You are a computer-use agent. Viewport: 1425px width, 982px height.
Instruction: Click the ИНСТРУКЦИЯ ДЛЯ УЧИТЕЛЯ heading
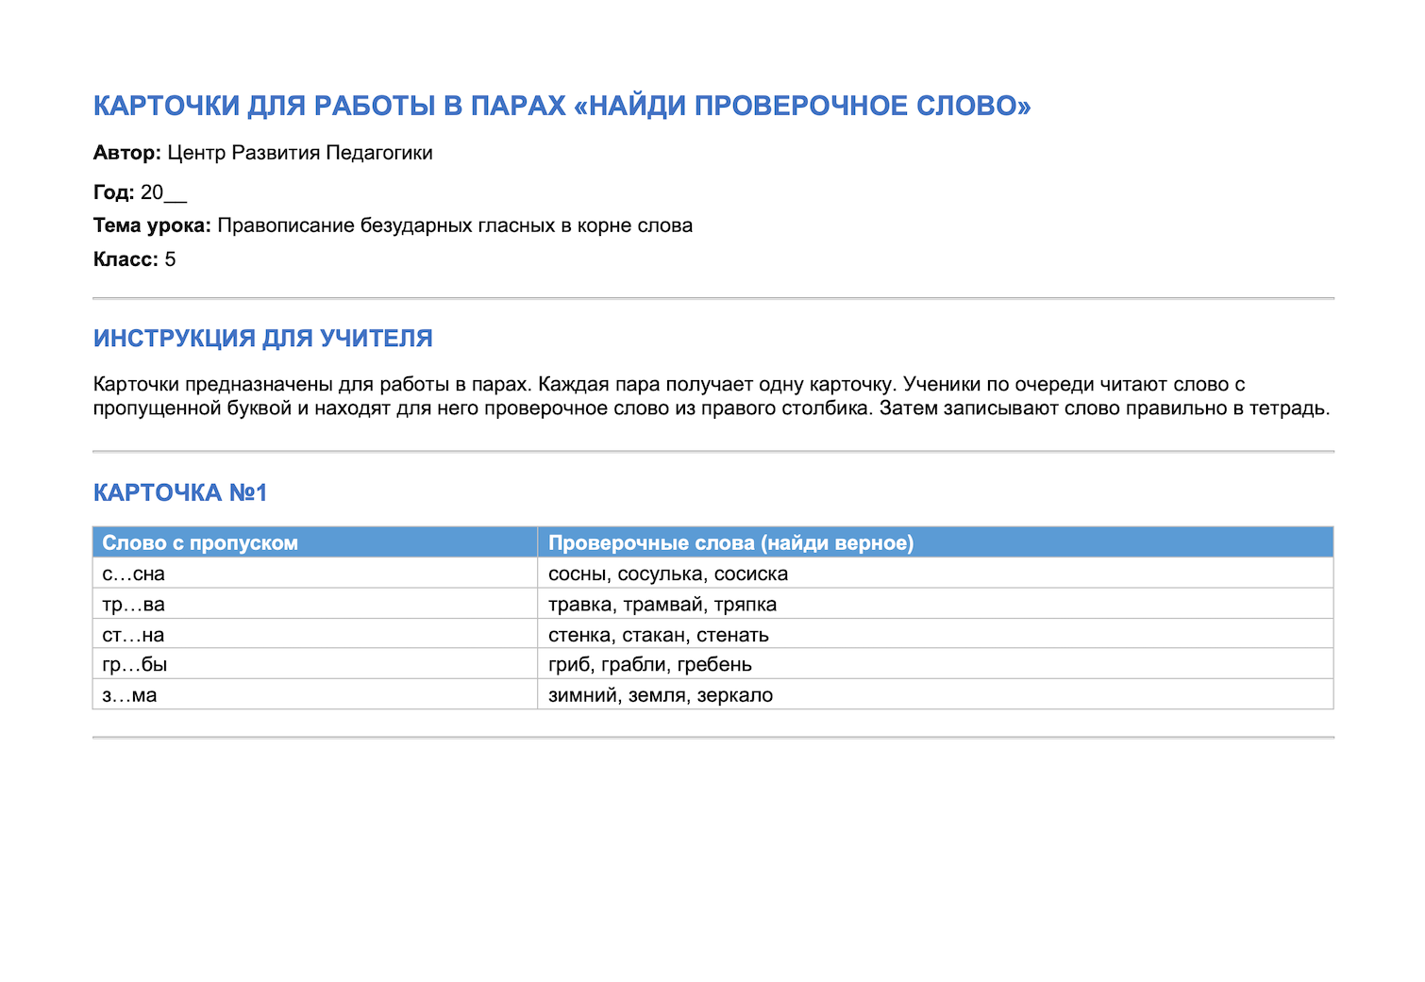tap(262, 339)
